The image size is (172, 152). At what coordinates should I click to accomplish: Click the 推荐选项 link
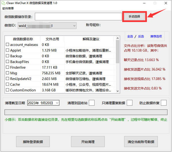click(156, 36)
